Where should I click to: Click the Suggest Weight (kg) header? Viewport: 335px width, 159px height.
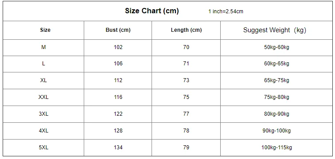[275, 30]
